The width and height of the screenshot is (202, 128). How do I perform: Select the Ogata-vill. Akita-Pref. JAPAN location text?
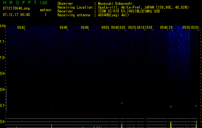pos(143,7)
